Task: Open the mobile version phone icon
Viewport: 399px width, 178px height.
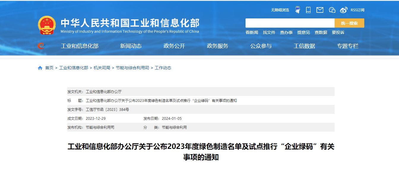Action: [308, 10]
